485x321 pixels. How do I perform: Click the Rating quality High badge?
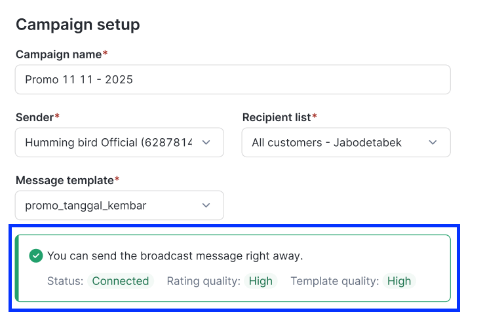click(261, 281)
